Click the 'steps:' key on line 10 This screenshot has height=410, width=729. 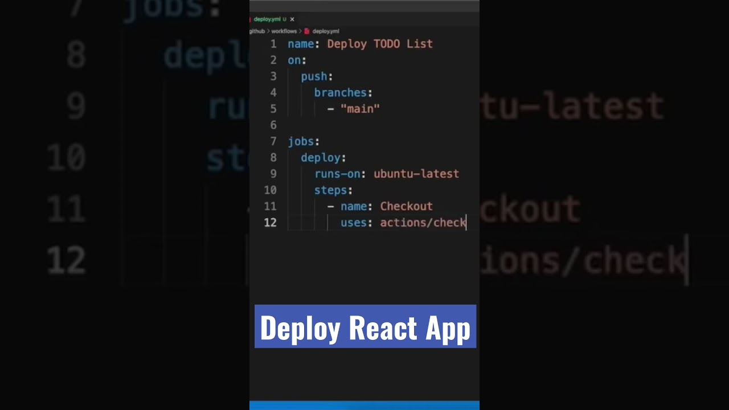[x=333, y=190]
